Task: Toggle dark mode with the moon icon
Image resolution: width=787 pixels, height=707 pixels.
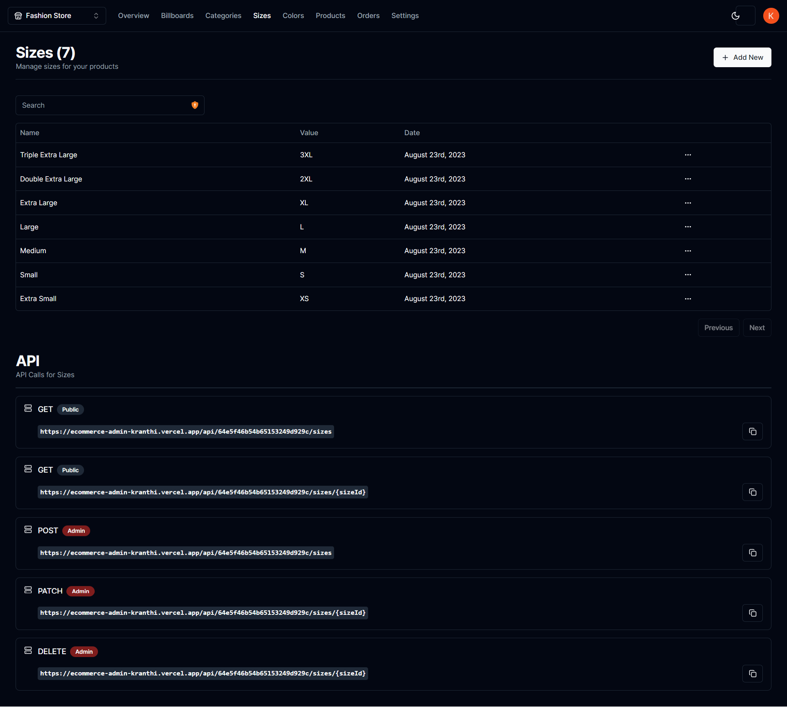Action: point(735,16)
